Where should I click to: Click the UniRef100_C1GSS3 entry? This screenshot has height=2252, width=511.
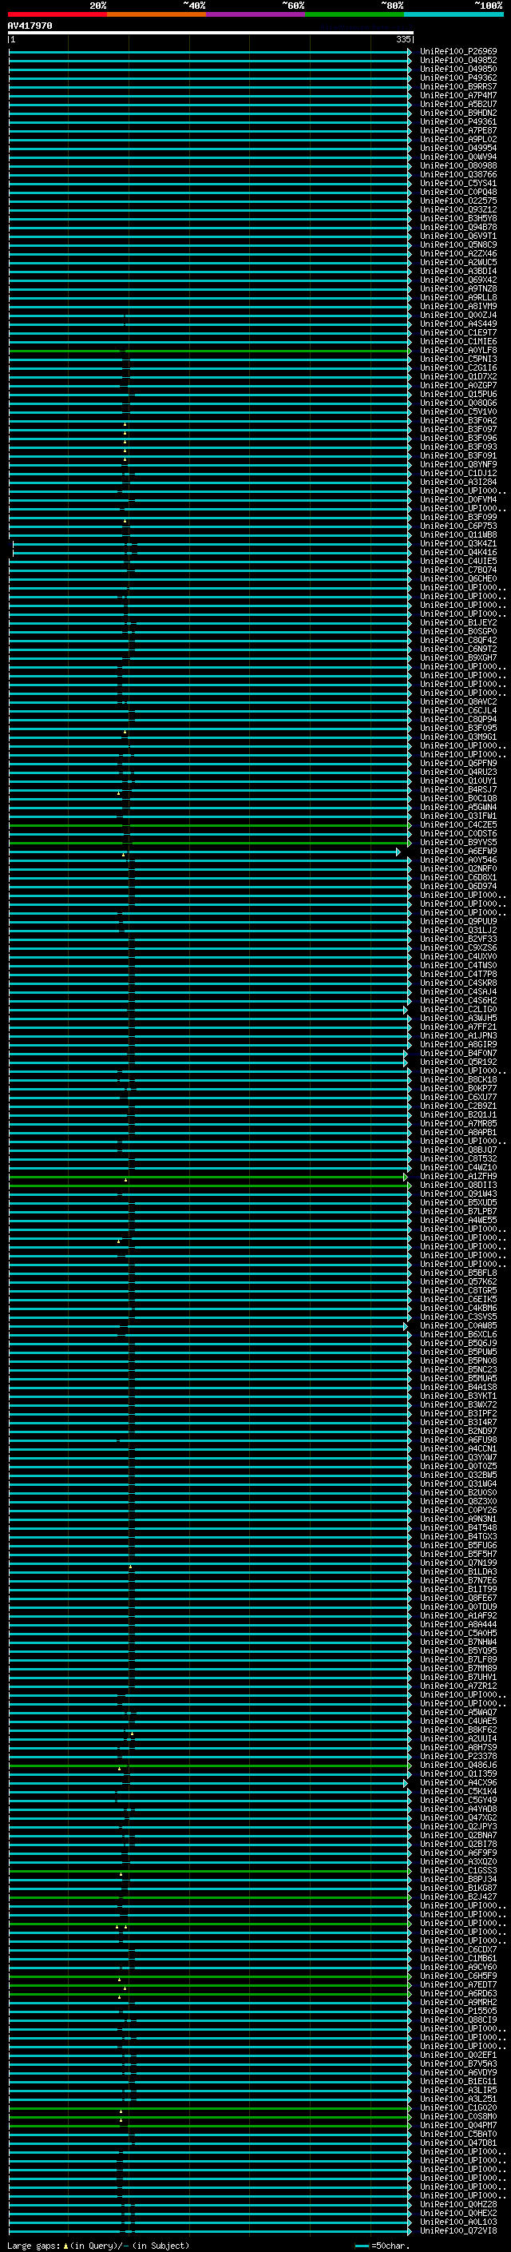(458, 1871)
